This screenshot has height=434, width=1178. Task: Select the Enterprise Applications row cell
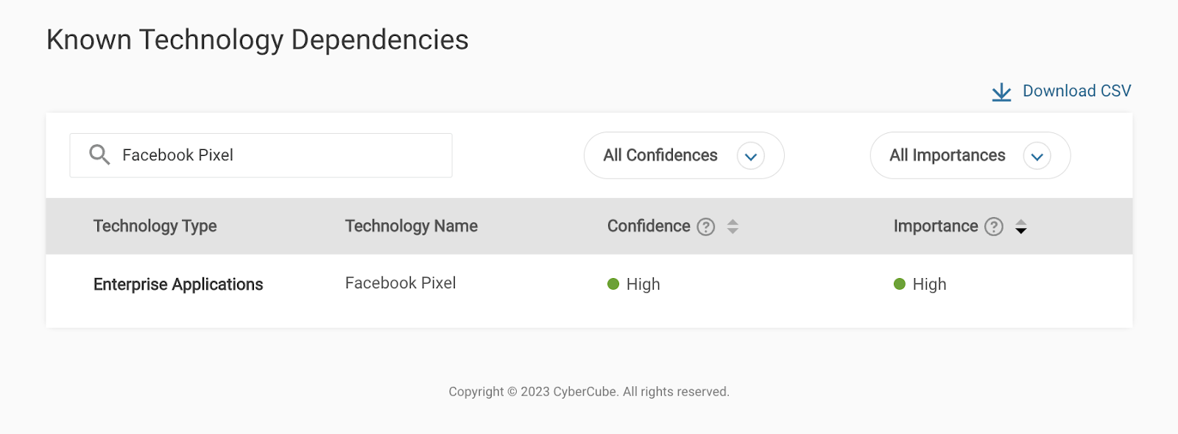[x=178, y=284]
